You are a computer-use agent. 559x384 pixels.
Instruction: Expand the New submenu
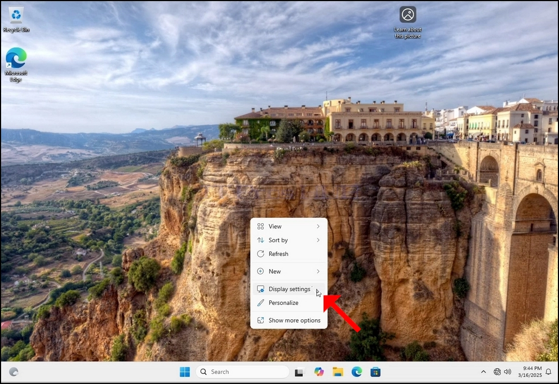[x=289, y=272]
